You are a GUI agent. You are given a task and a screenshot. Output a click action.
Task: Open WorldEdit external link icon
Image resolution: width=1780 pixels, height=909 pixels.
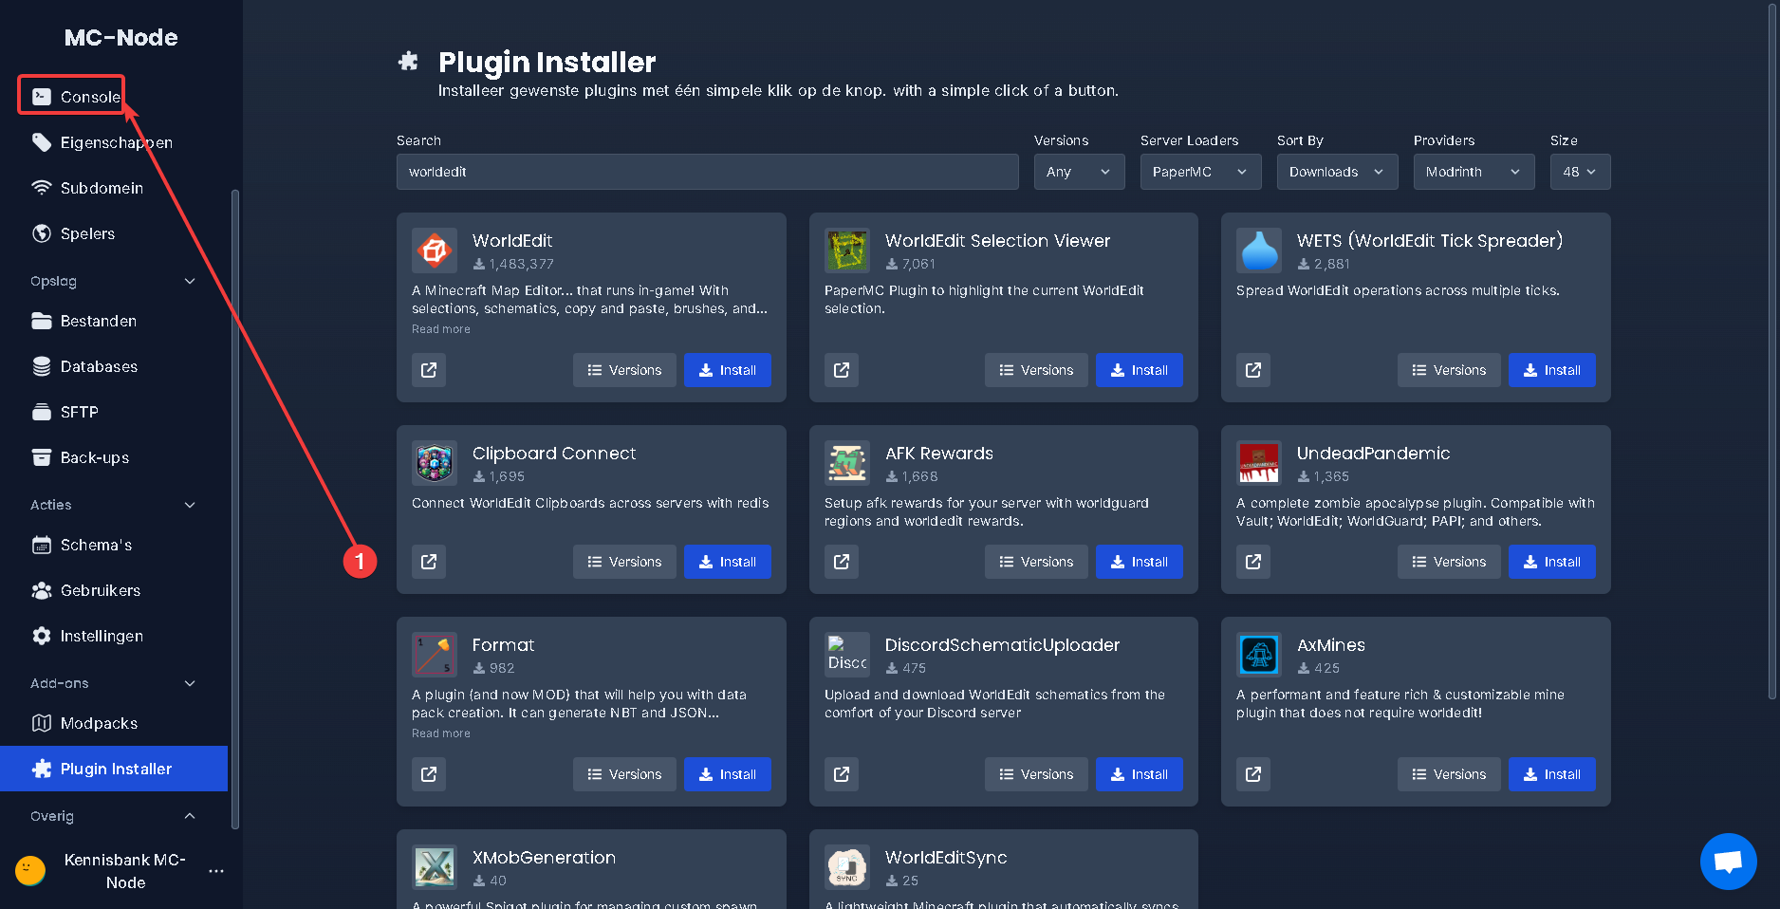(429, 370)
